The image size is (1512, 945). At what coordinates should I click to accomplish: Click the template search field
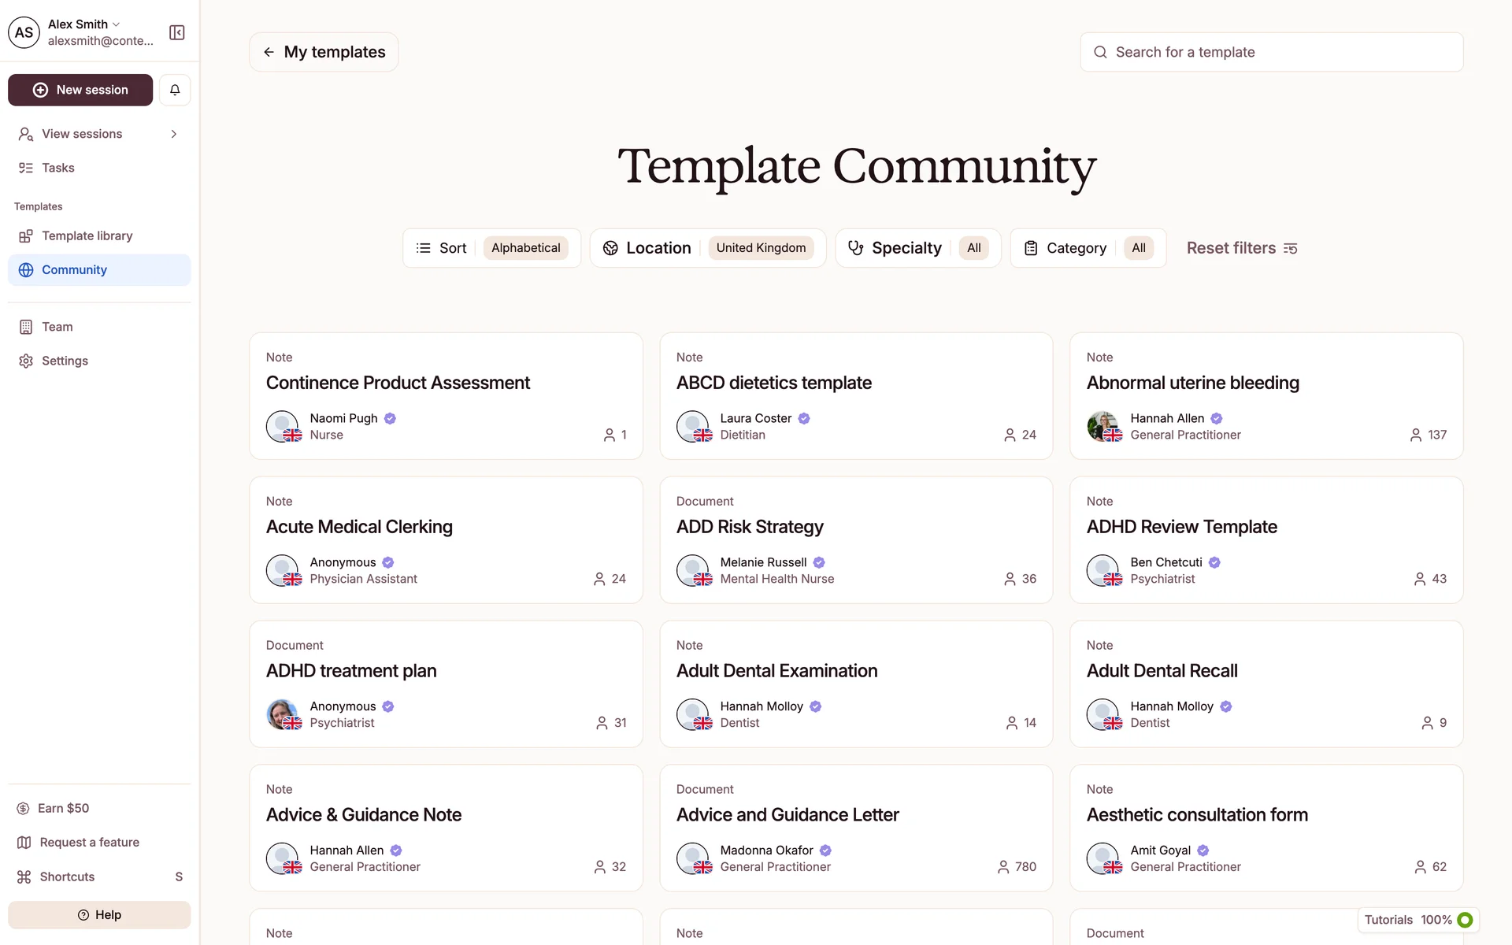[x=1271, y=52]
